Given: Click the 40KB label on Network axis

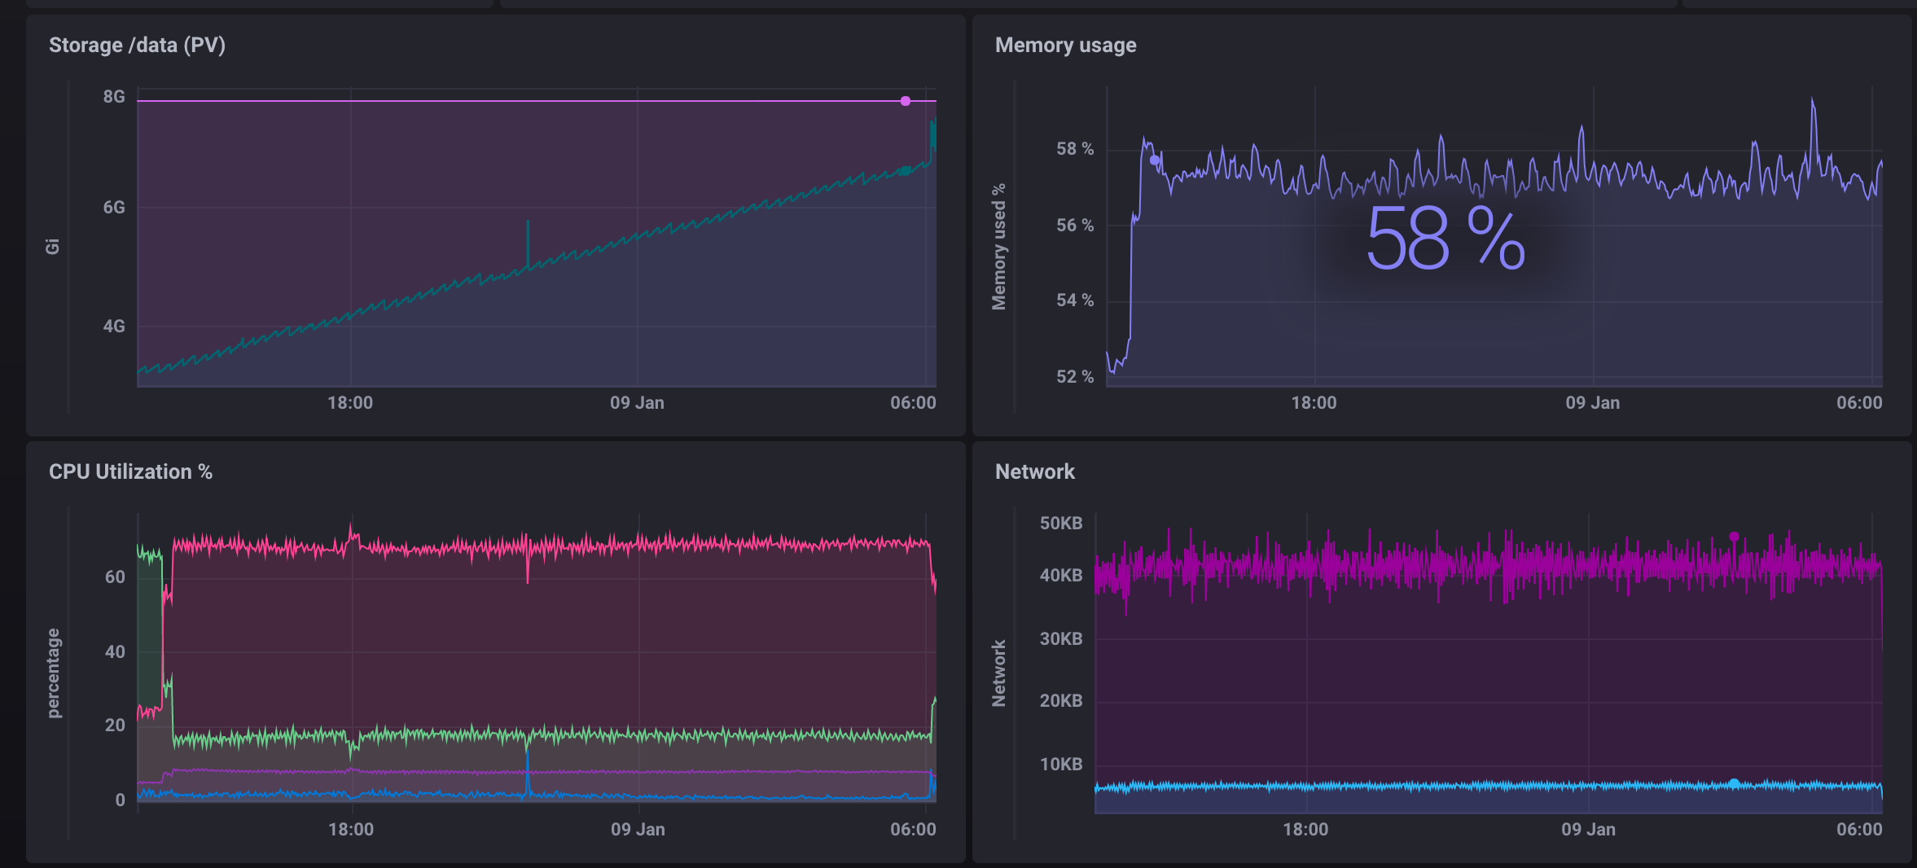Looking at the screenshot, I should pos(1061,576).
